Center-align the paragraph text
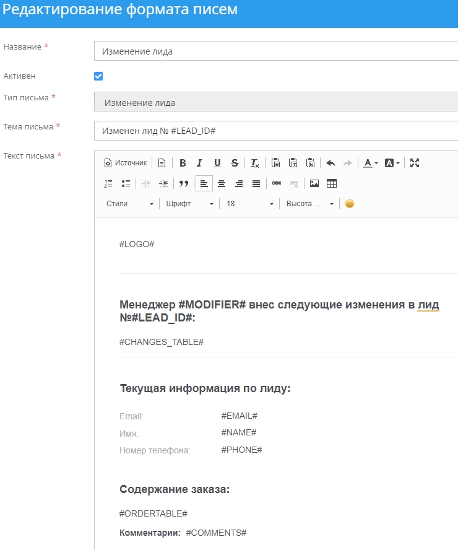Image resolution: width=458 pixels, height=550 pixels. 222,183
